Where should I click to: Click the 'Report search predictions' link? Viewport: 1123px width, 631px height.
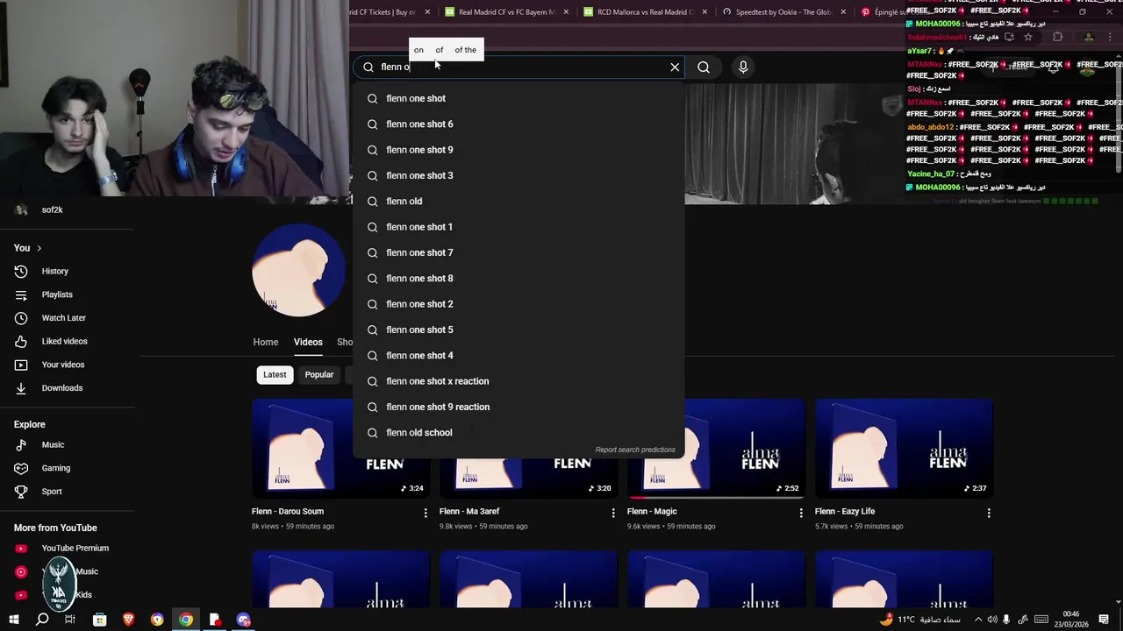point(635,450)
